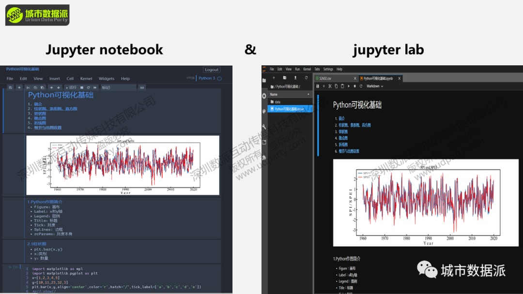This screenshot has width=523, height=294.
Task: Click the 简介 link in Jupyter notebook
Action: (38, 104)
